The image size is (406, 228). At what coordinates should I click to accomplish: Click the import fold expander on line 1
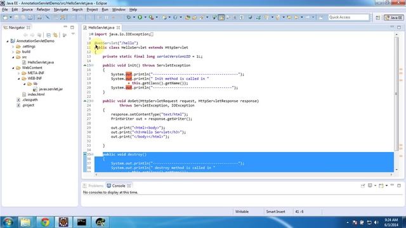click(92, 34)
